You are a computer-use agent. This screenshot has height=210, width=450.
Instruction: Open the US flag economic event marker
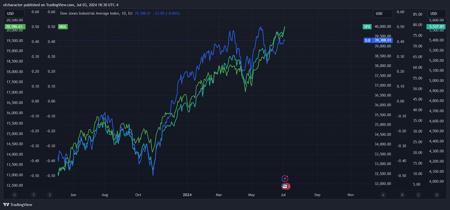point(286,186)
